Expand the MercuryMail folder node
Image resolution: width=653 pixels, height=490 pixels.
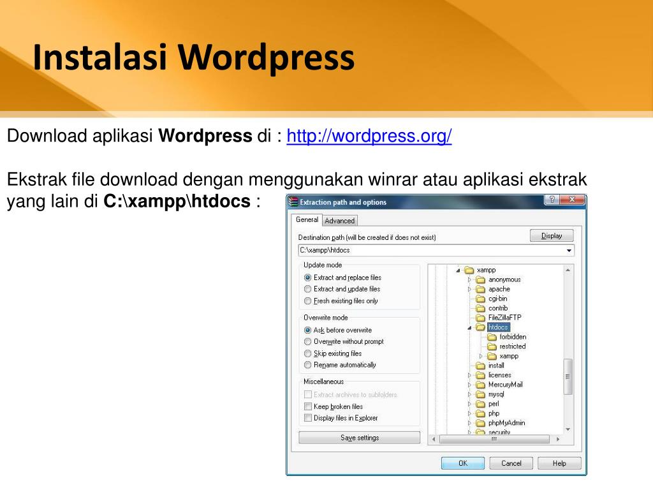pyautogui.click(x=469, y=385)
